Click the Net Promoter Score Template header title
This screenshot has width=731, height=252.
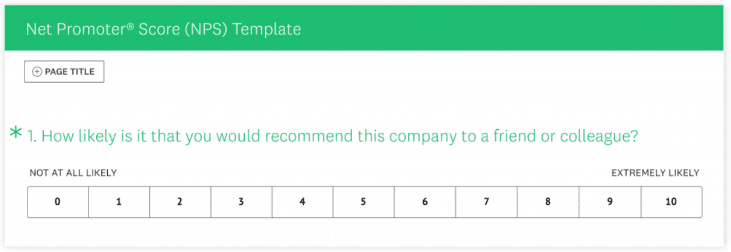[163, 29]
